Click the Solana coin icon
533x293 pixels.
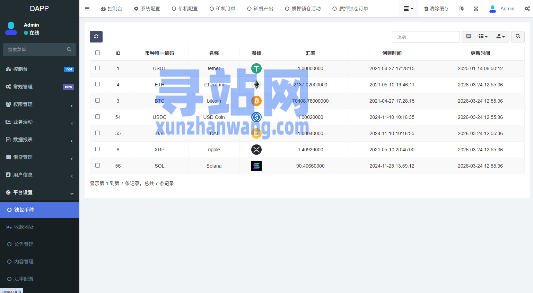point(256,166)
